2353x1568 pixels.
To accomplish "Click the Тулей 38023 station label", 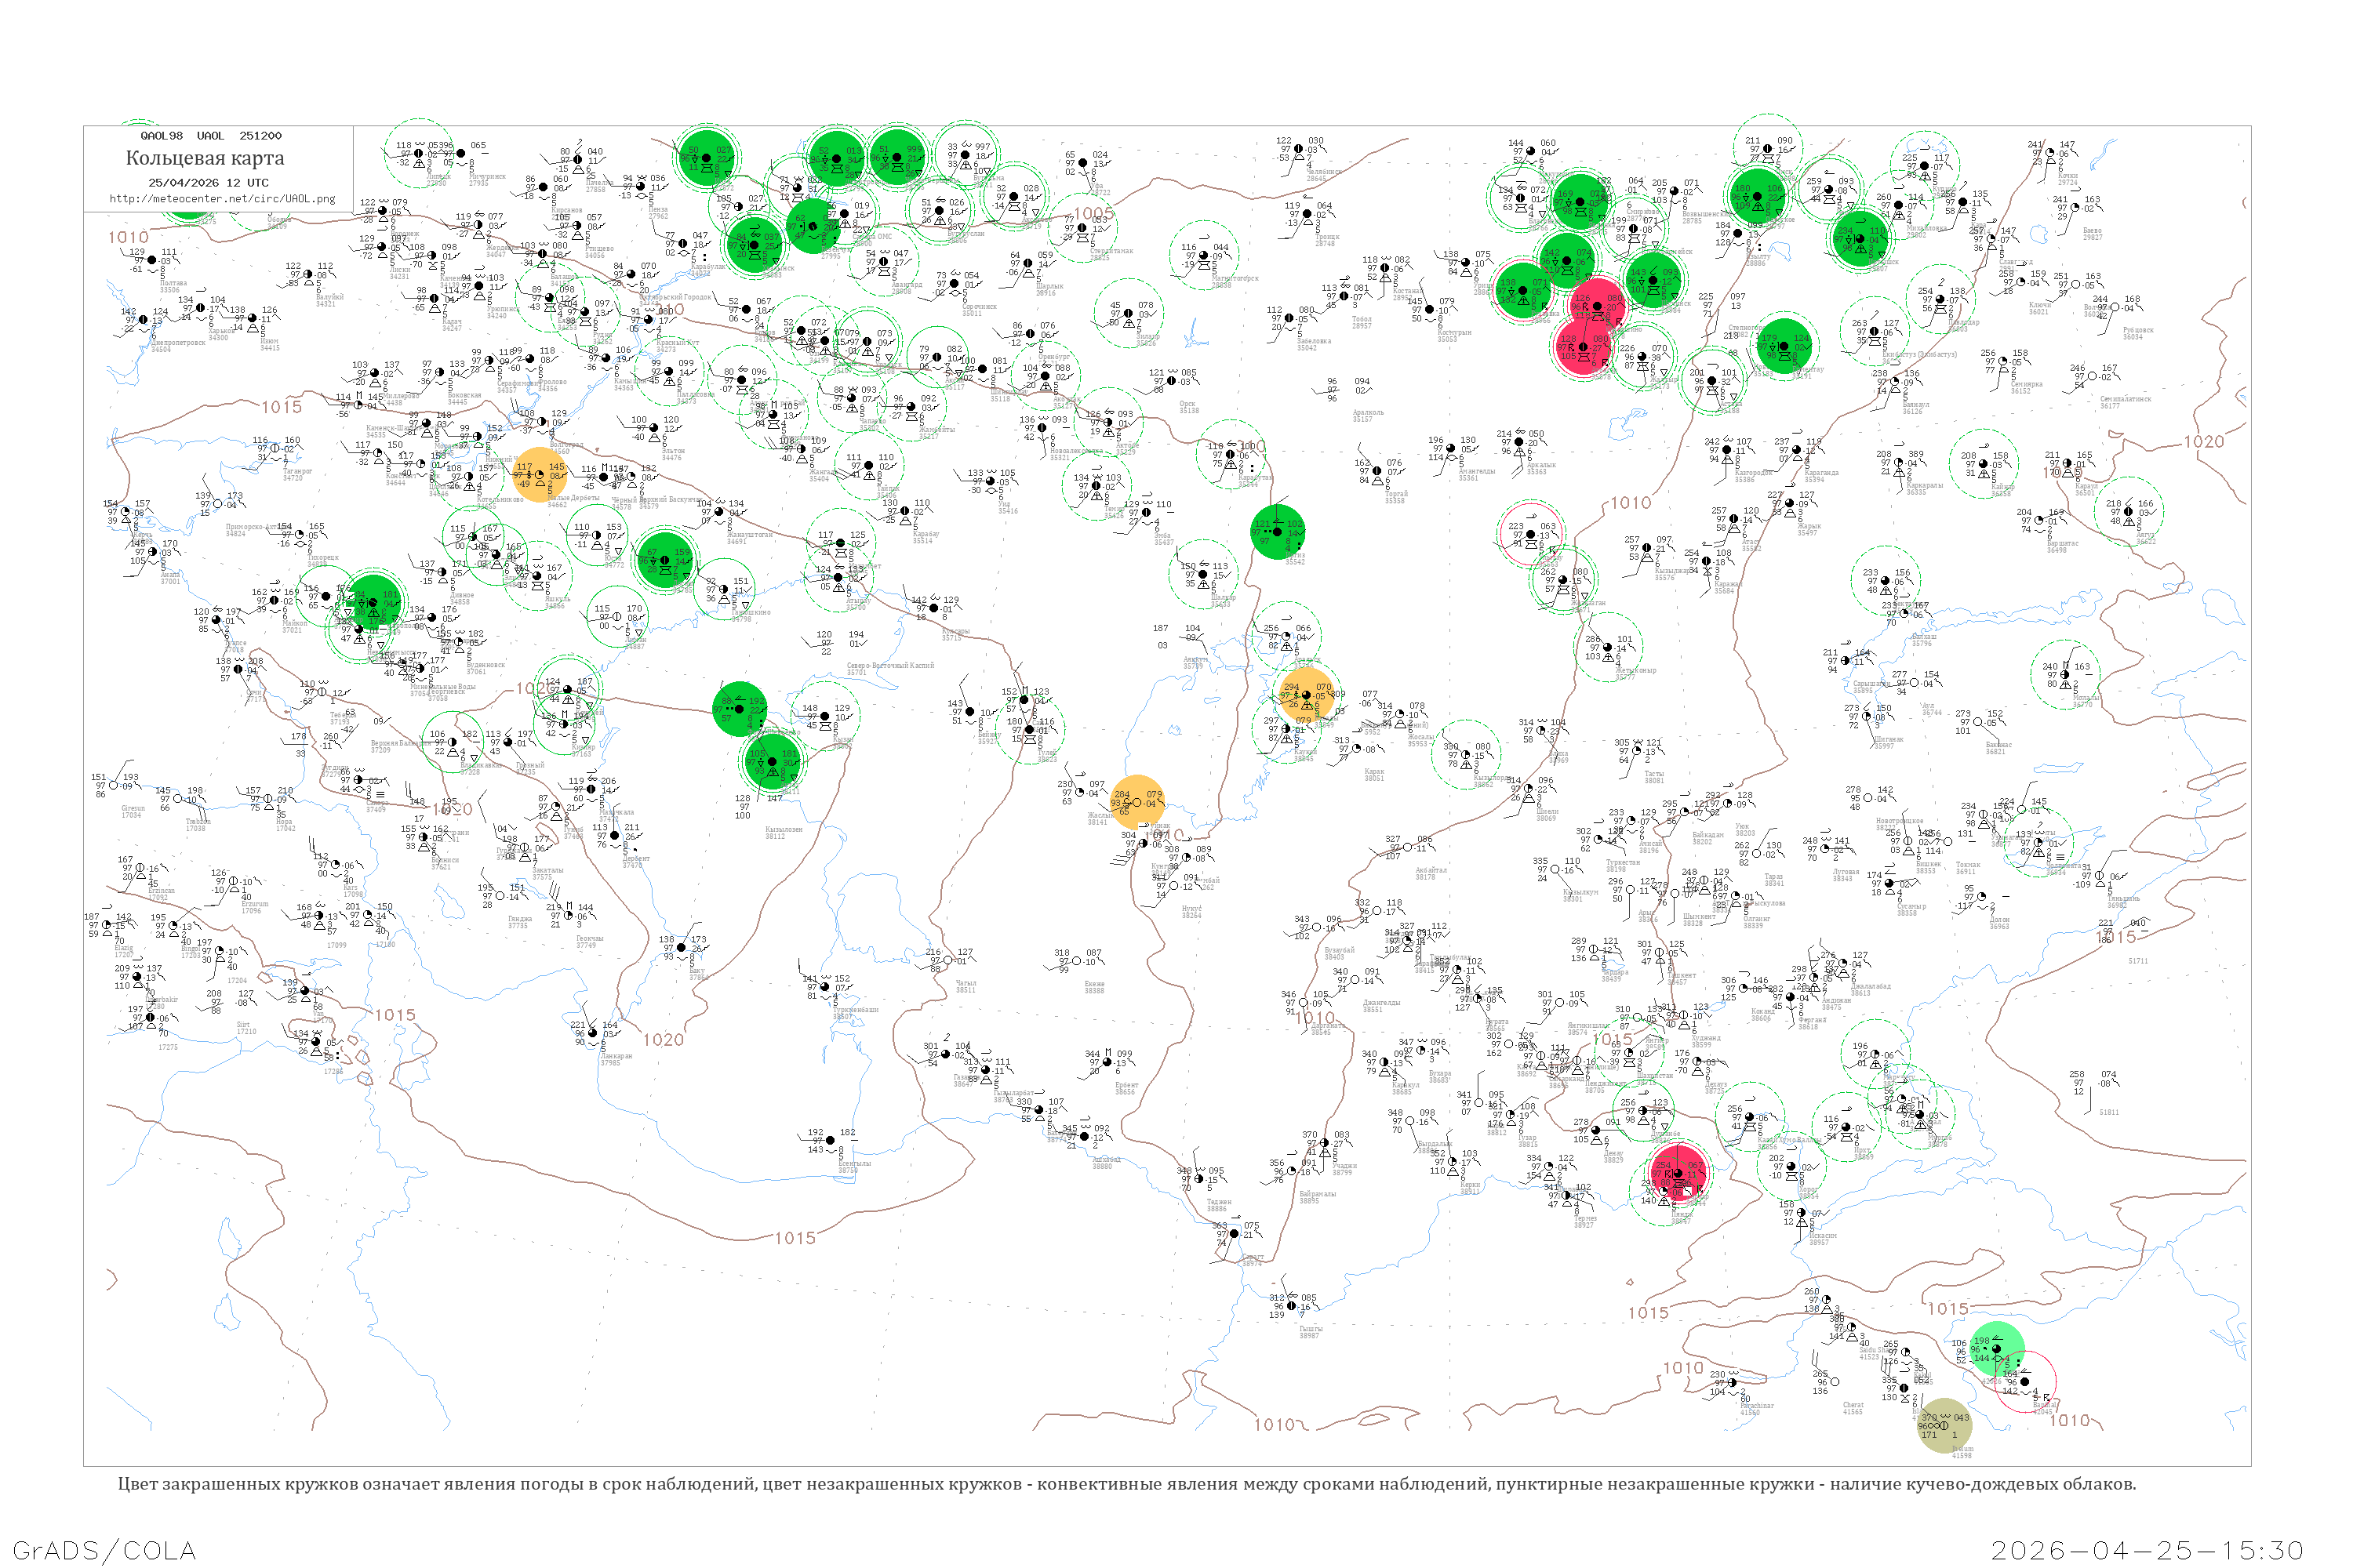I will point(1046,756).
